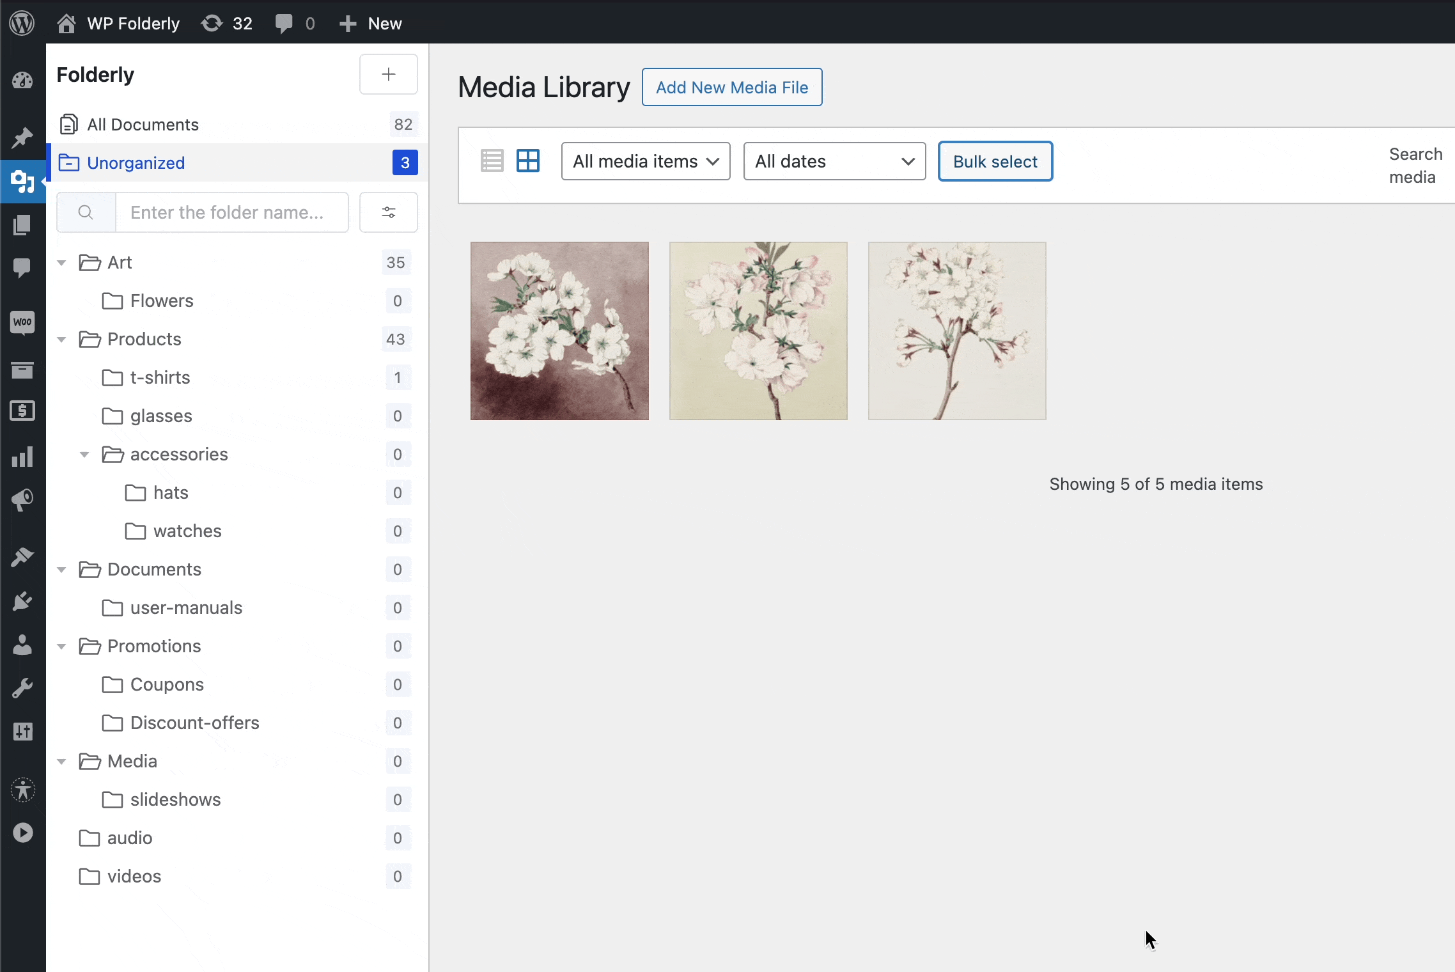Open the Products archive box icon
The height and width of the screenshot is (972, 1455).
click(22, 370)
